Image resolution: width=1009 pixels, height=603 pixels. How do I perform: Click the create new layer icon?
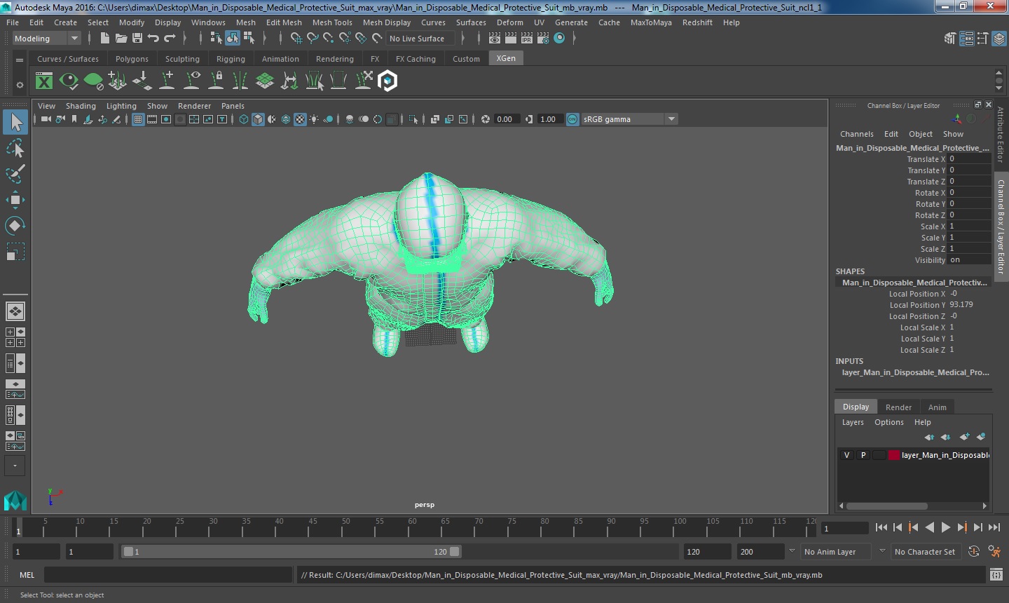pyautogui.click(x=964, y=437)
